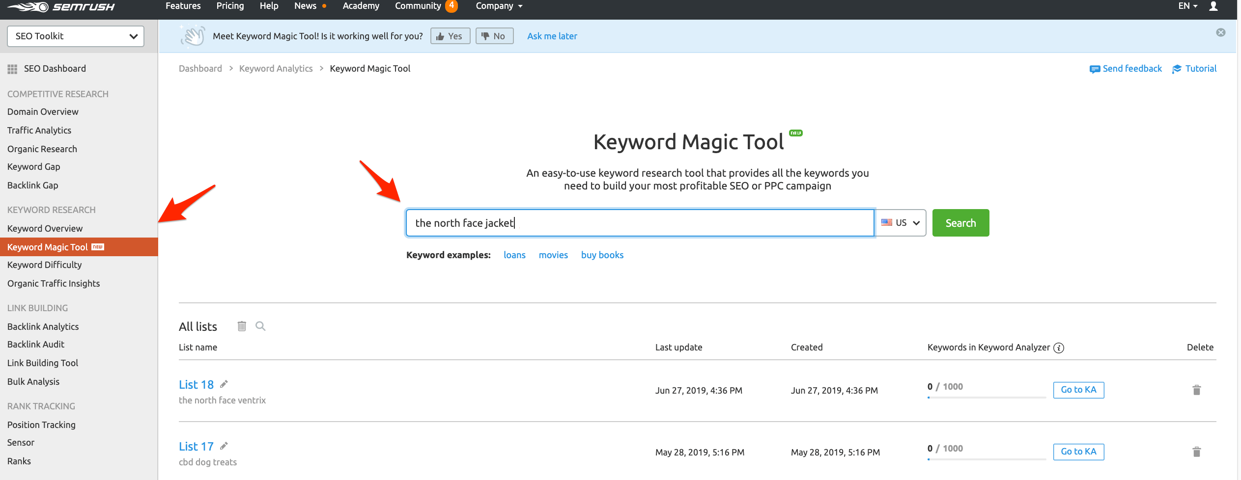This screenshot has width=1241, height=480.
Task: Open Ranks in sidebar
Action: point(19,461)
